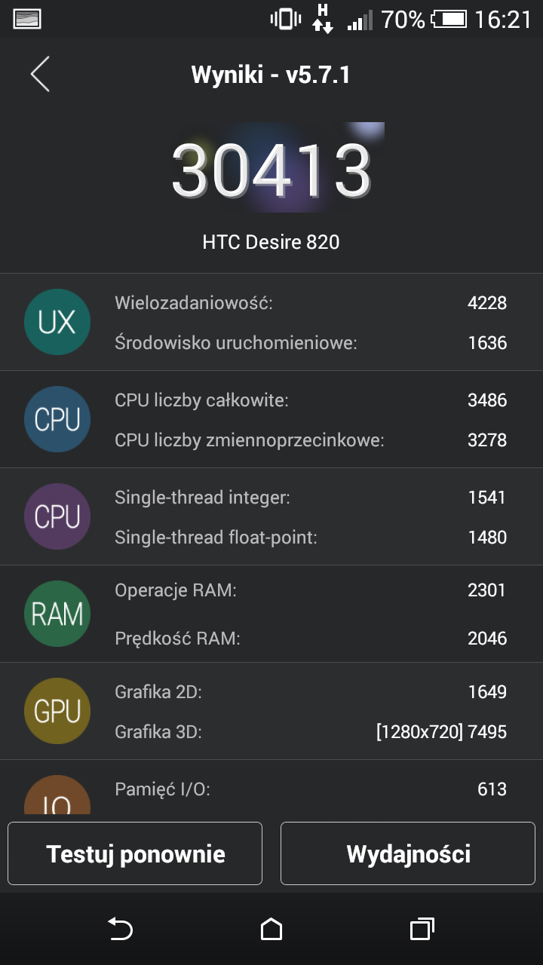The image size is (543, 965).
Task: Tap the teal UX category icon
Action: tap(57, 323)
